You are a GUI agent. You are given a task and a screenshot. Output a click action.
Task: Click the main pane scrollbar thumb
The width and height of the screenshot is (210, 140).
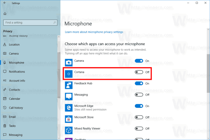[208, 73]
